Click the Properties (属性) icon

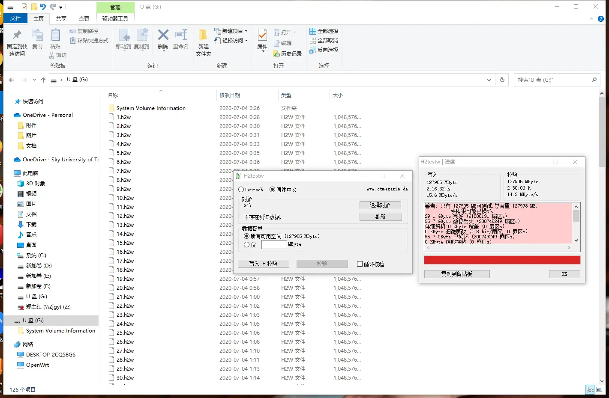(x=262, y=36)
